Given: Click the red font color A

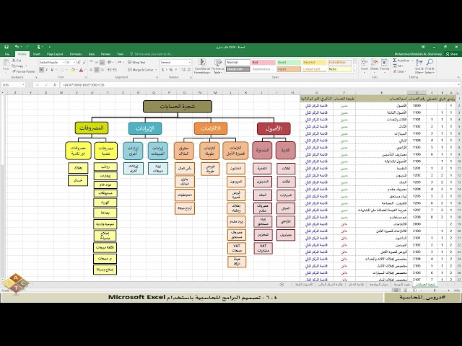Looking at the screenshot, I should 81,70.
